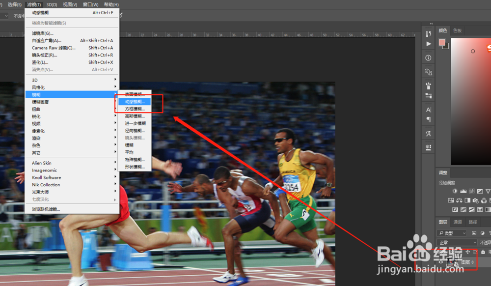Open the Actions panel play icon
Viewport: 491px width, 286px height.
[x=428, y=44]
